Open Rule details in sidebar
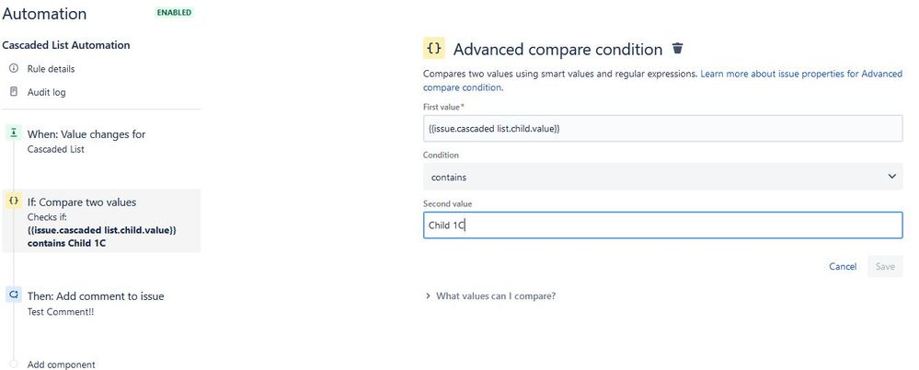This screenshot has height=370, width=919. [x=51, y=69]
